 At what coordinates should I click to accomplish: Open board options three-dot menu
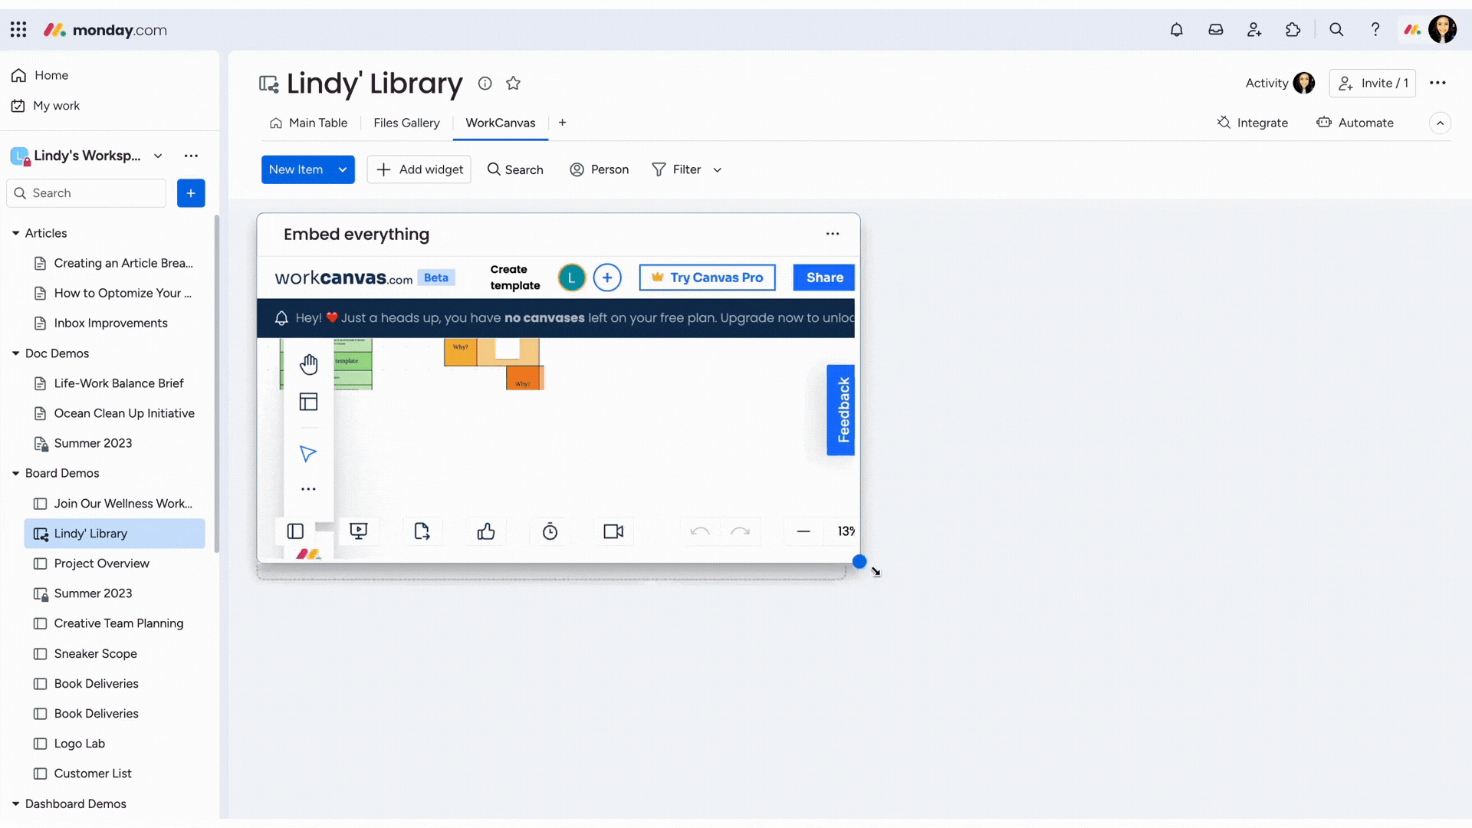1437,83
